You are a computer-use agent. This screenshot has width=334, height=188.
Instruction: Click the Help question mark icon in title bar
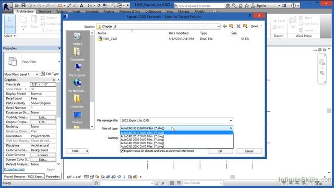pos(293,6)
